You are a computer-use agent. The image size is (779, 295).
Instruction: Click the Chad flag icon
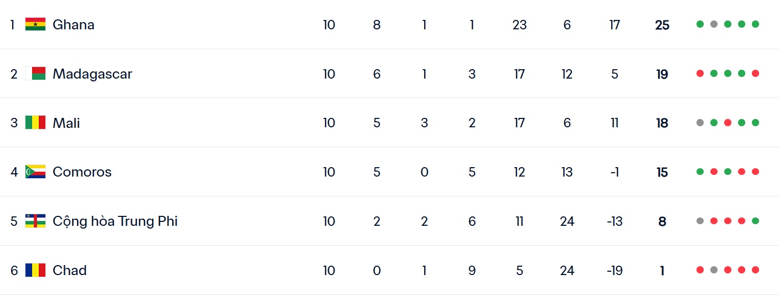[35, 270]
